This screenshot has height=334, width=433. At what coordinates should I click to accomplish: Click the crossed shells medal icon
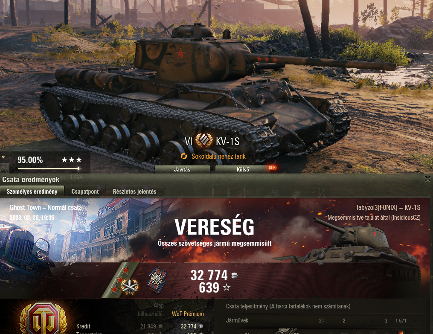(x=129, y=287)
